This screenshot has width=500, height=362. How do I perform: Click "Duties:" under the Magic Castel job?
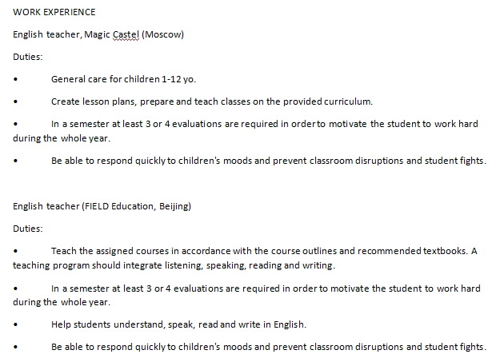coord(28,57)
